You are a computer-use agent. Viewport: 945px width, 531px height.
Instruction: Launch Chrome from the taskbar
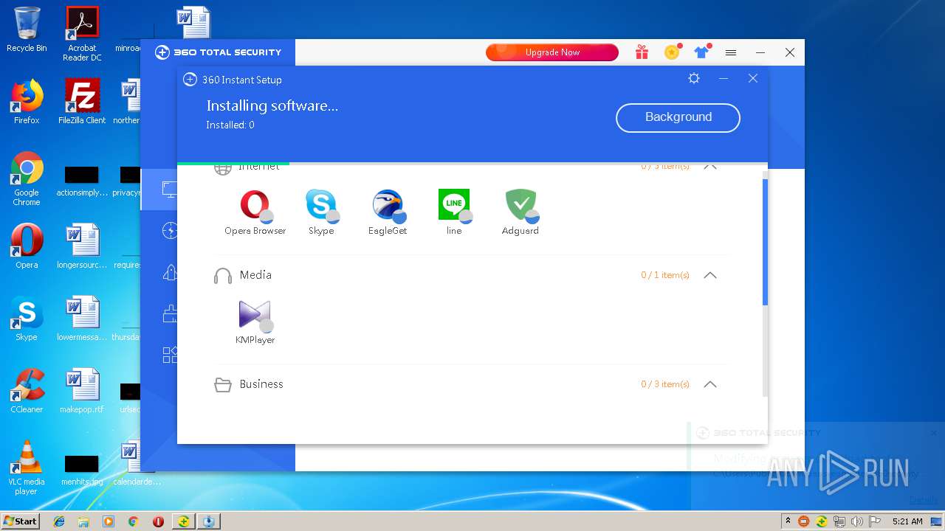pos(133,521)
